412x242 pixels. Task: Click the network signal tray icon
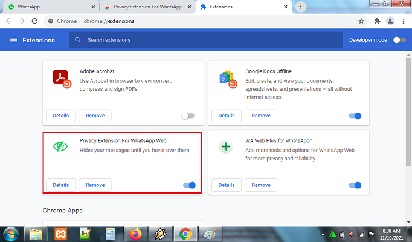tap(361, 234)
